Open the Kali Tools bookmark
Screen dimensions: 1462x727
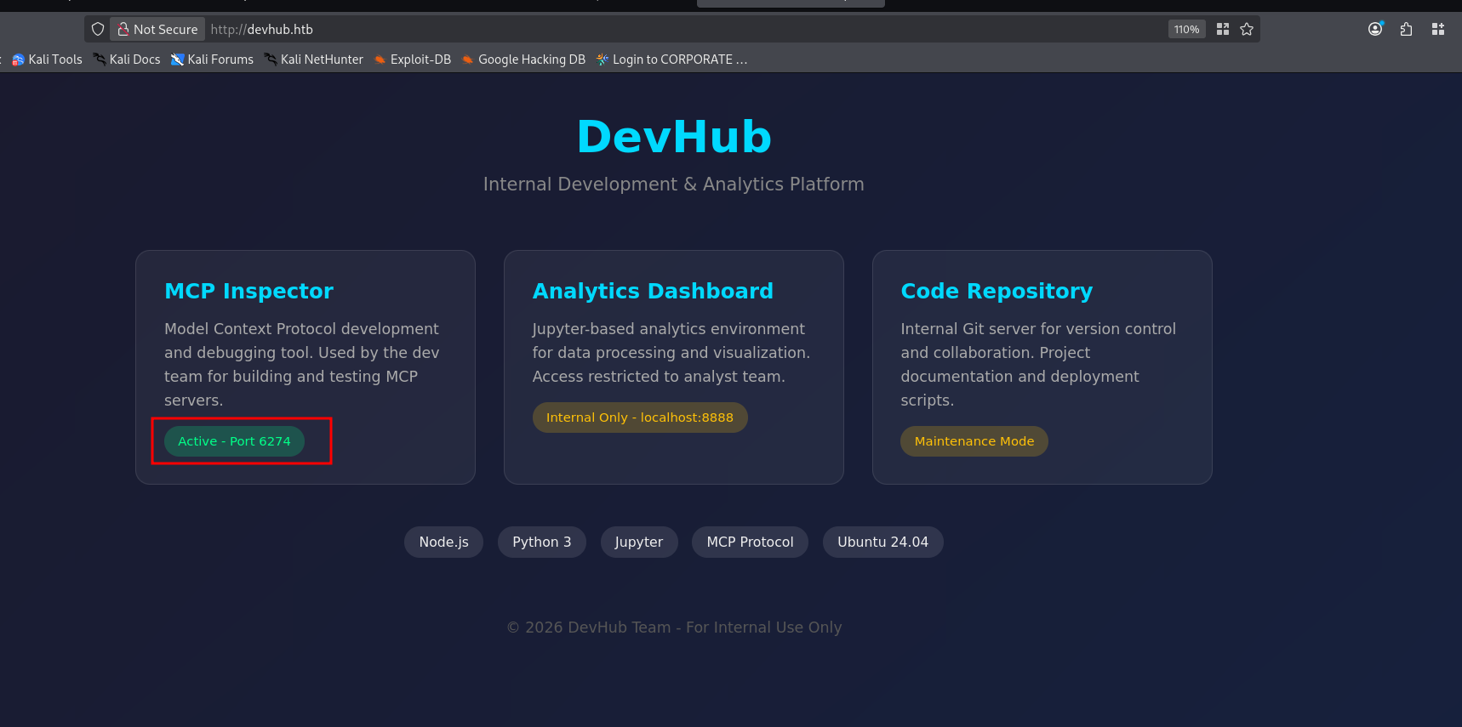[47, 60]
